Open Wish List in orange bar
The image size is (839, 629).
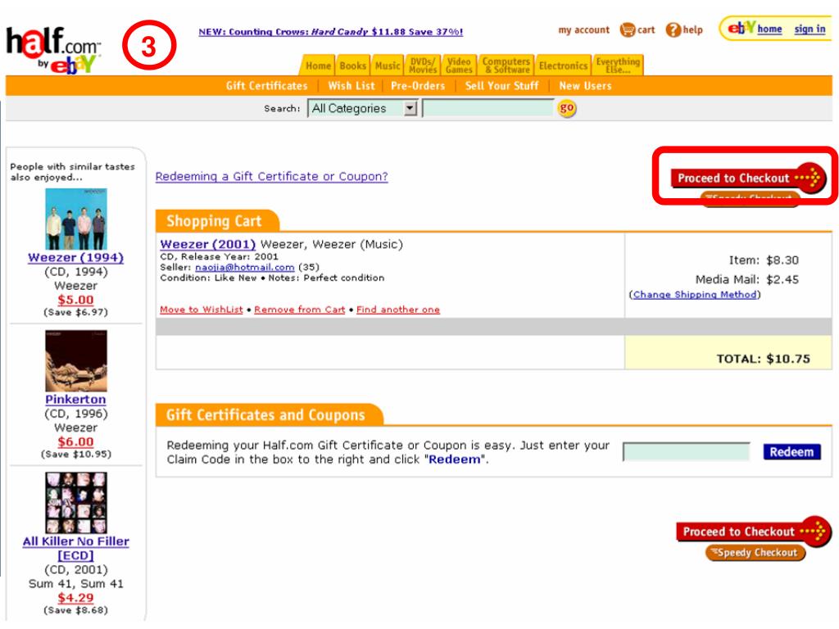click(351, 85)
